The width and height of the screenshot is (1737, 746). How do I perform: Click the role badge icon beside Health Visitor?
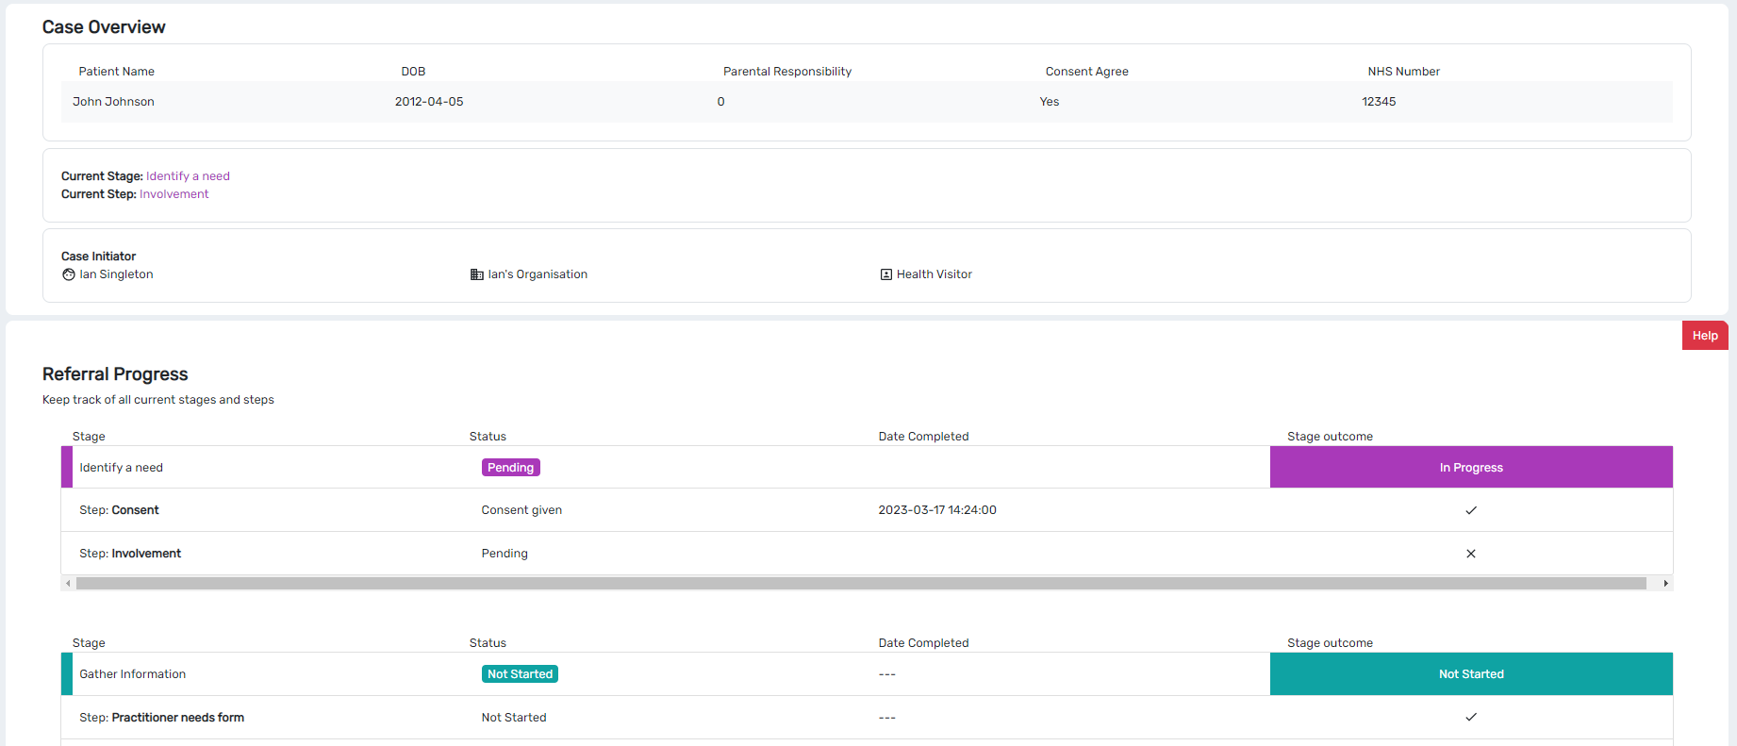886,274
